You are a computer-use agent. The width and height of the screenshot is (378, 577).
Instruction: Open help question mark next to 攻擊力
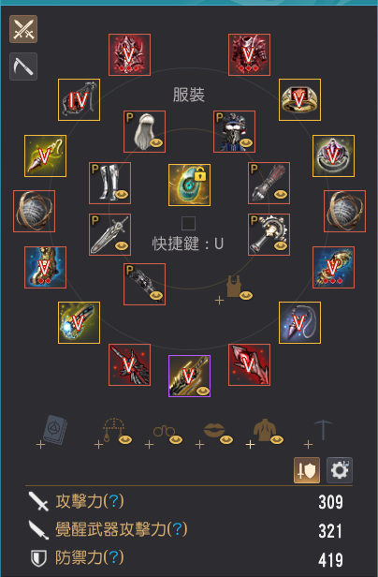click(114, 501)
